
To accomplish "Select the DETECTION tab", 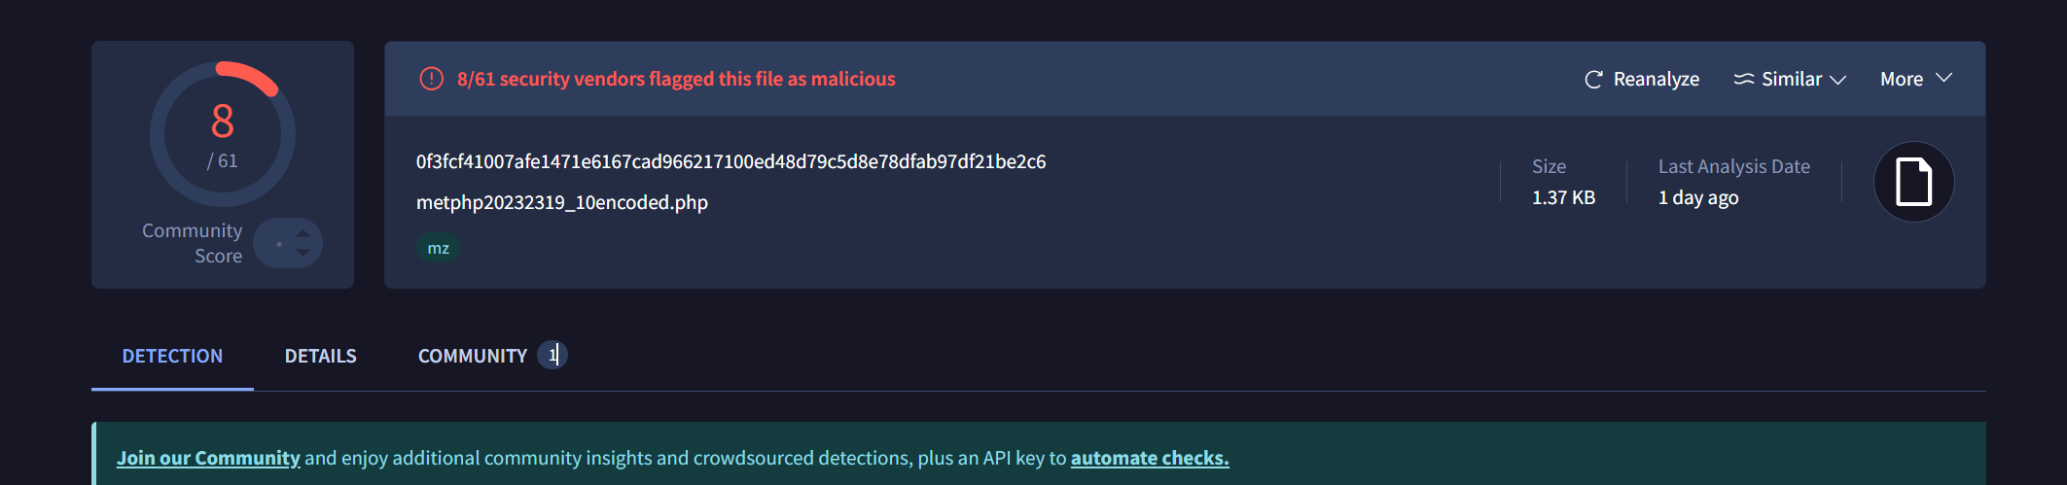I will [172, 356].
